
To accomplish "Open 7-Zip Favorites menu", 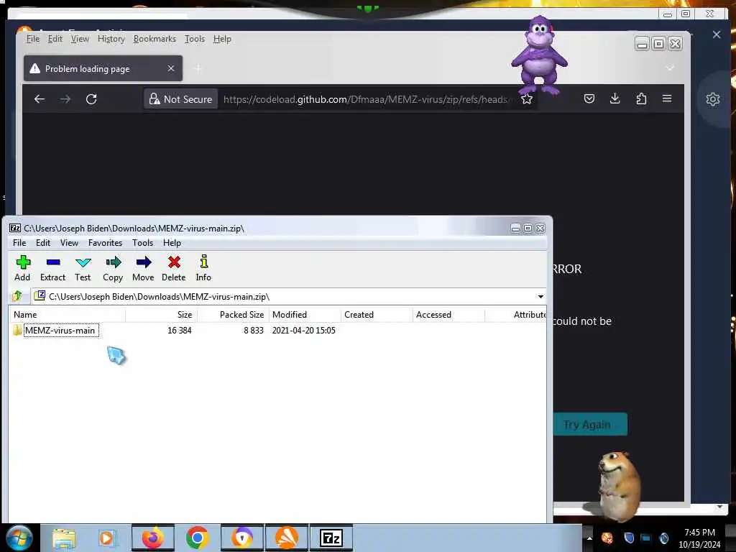I will [x=105, y=243].
